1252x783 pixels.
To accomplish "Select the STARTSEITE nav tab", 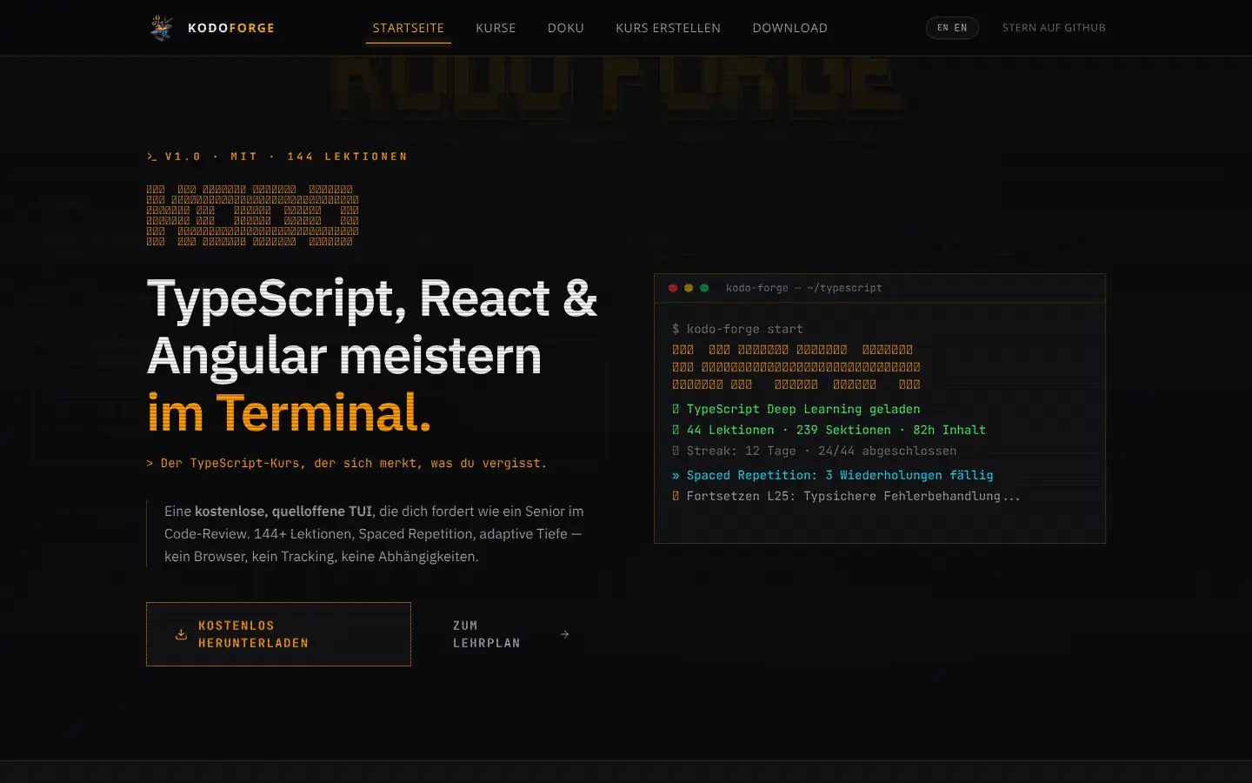I will pyautogui.click(x=409, y=28).
